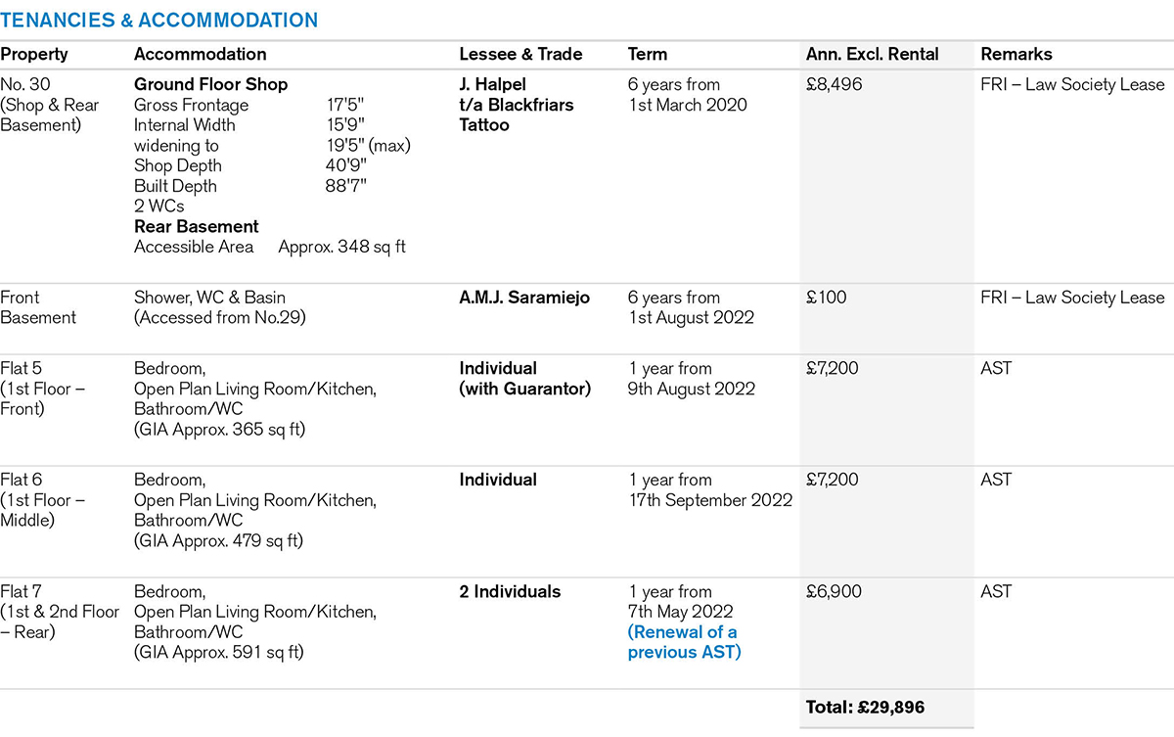This screenshot has width=1174, height=737.
Task: Select the £6,900 rental amount
Action: point(834,591)
